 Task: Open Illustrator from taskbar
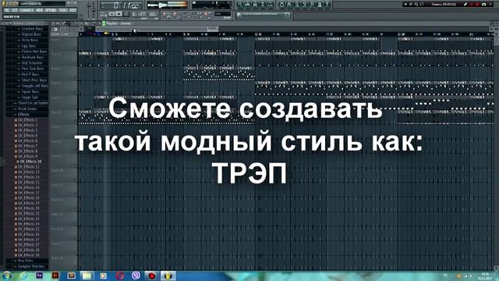click(55, 276)
